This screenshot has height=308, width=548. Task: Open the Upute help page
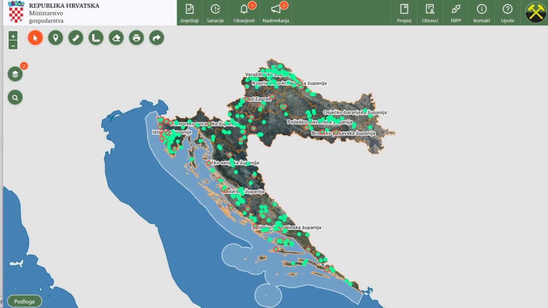[x=507, y=13]
